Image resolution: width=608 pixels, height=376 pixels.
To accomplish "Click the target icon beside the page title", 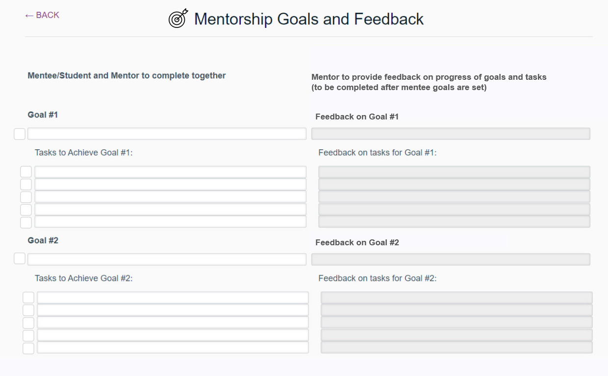I will [x=178, y=19].
